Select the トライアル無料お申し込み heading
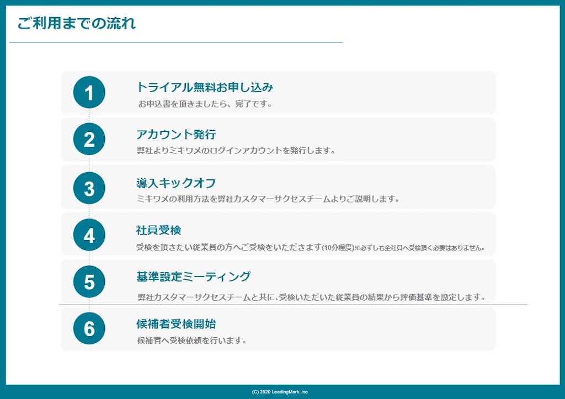The image size is (565, 399). [205, 87]
